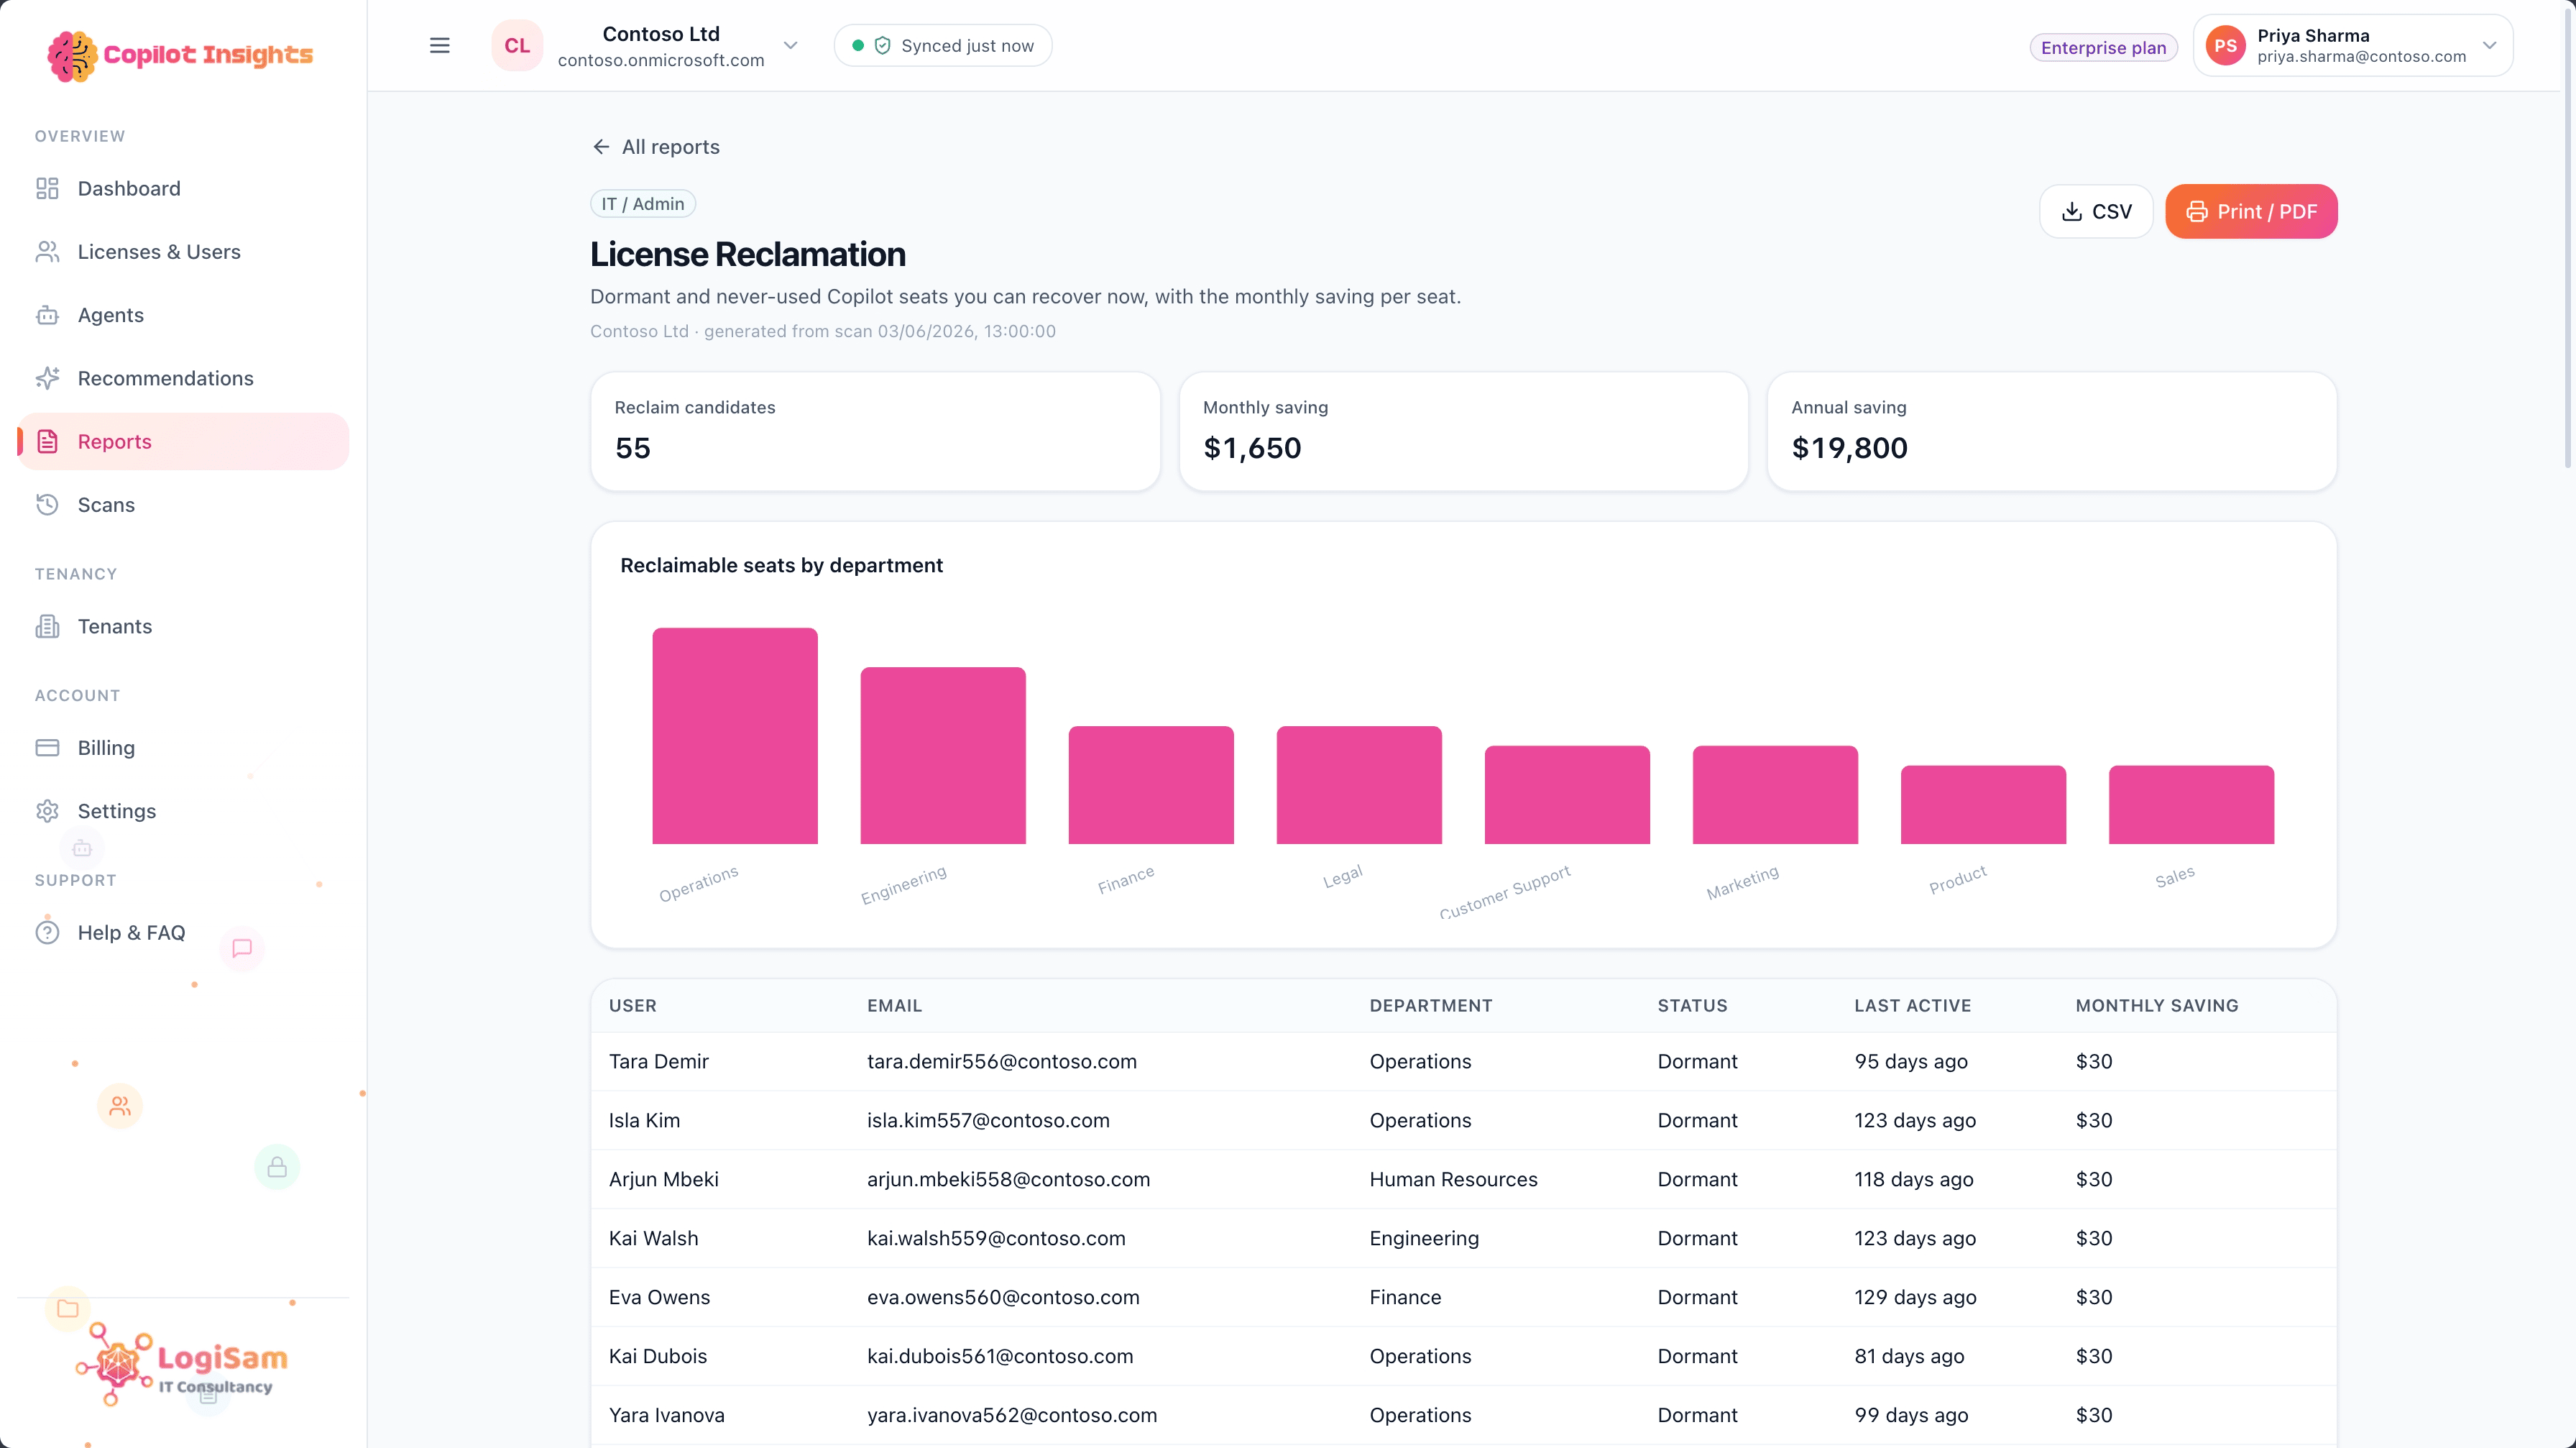This screenshot has height=1448, width=2576.
Task: Click the back arrow icon beside All reports
Action: (601, 147)
